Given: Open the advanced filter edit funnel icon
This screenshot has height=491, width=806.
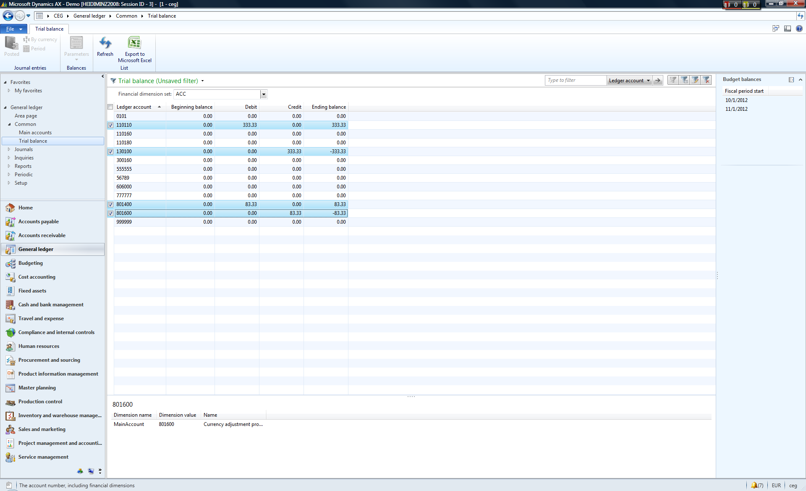Looking at the screenshot, I should click(696, 80).
